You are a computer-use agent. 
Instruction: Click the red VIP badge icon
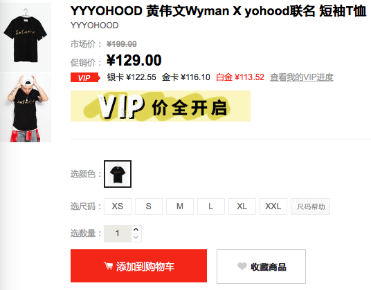pos(85,77)
